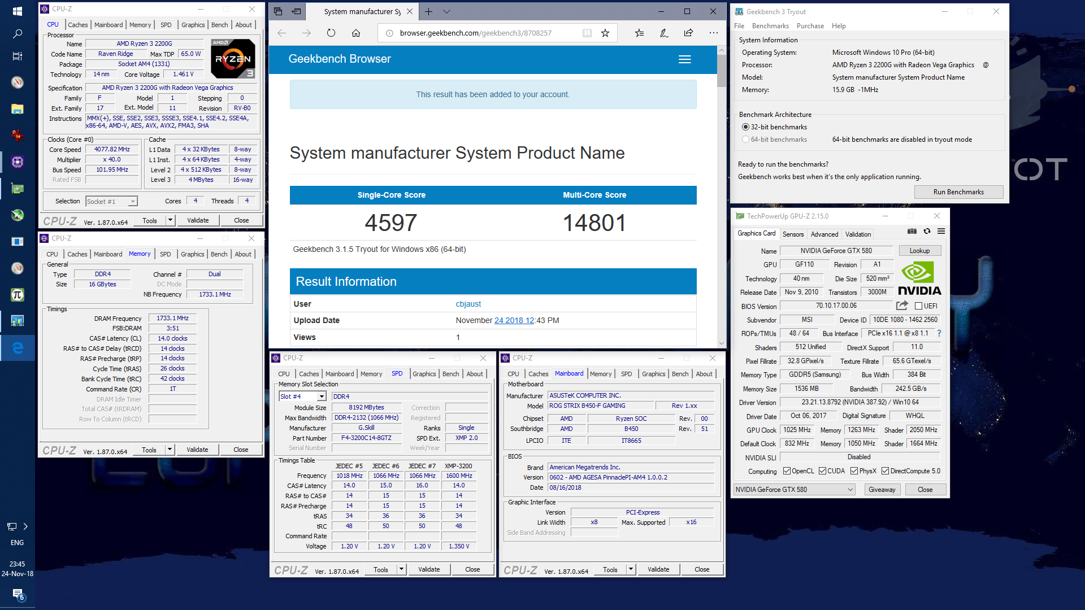Expand taskbar hidden icons chevron
This screenshot has width=1085, height=610.
click(25, 526)
